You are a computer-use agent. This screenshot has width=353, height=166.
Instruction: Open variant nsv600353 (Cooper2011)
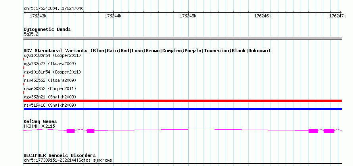50,89
